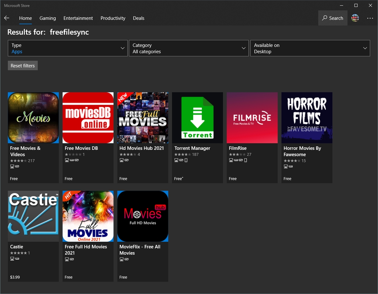Open the Full Movies Online 2021 icon
The image size is (378, 294).
[88, 216]
